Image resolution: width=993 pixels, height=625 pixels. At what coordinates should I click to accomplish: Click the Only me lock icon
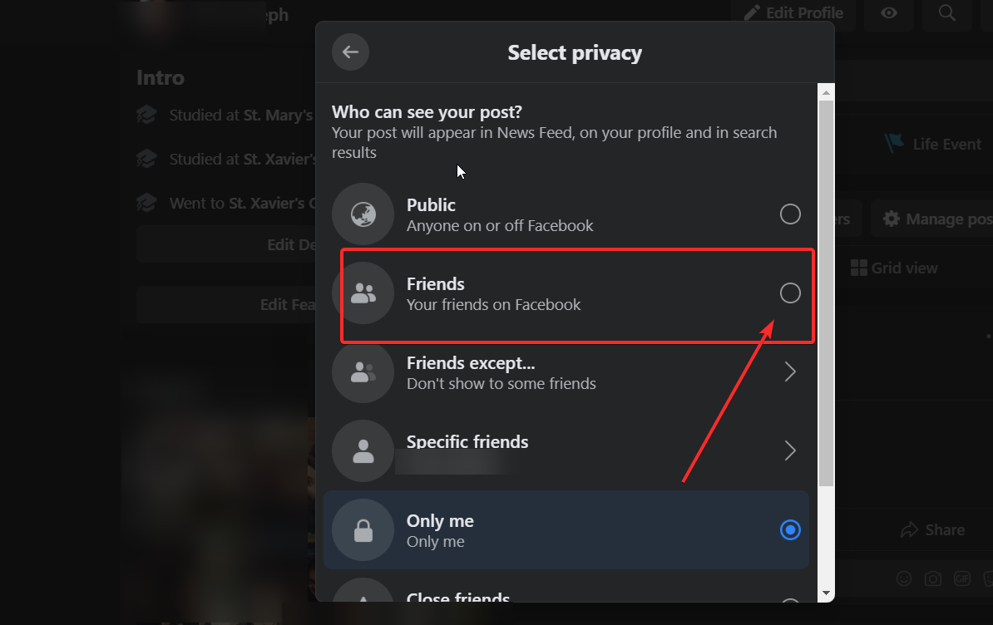pyautogui.click(x=363, y=530)
